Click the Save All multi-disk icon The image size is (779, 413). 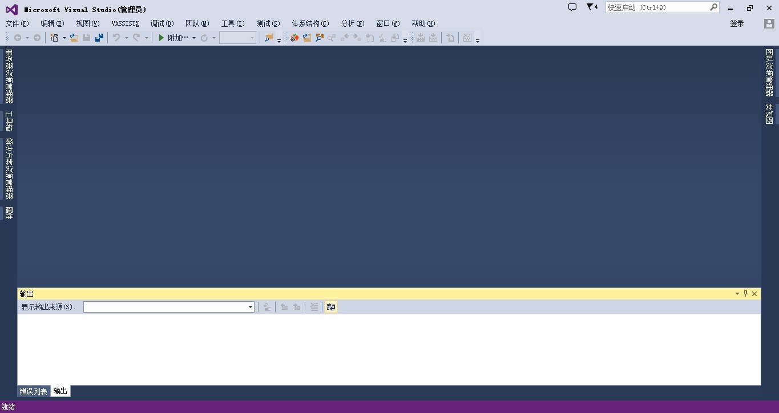point(99,38)
